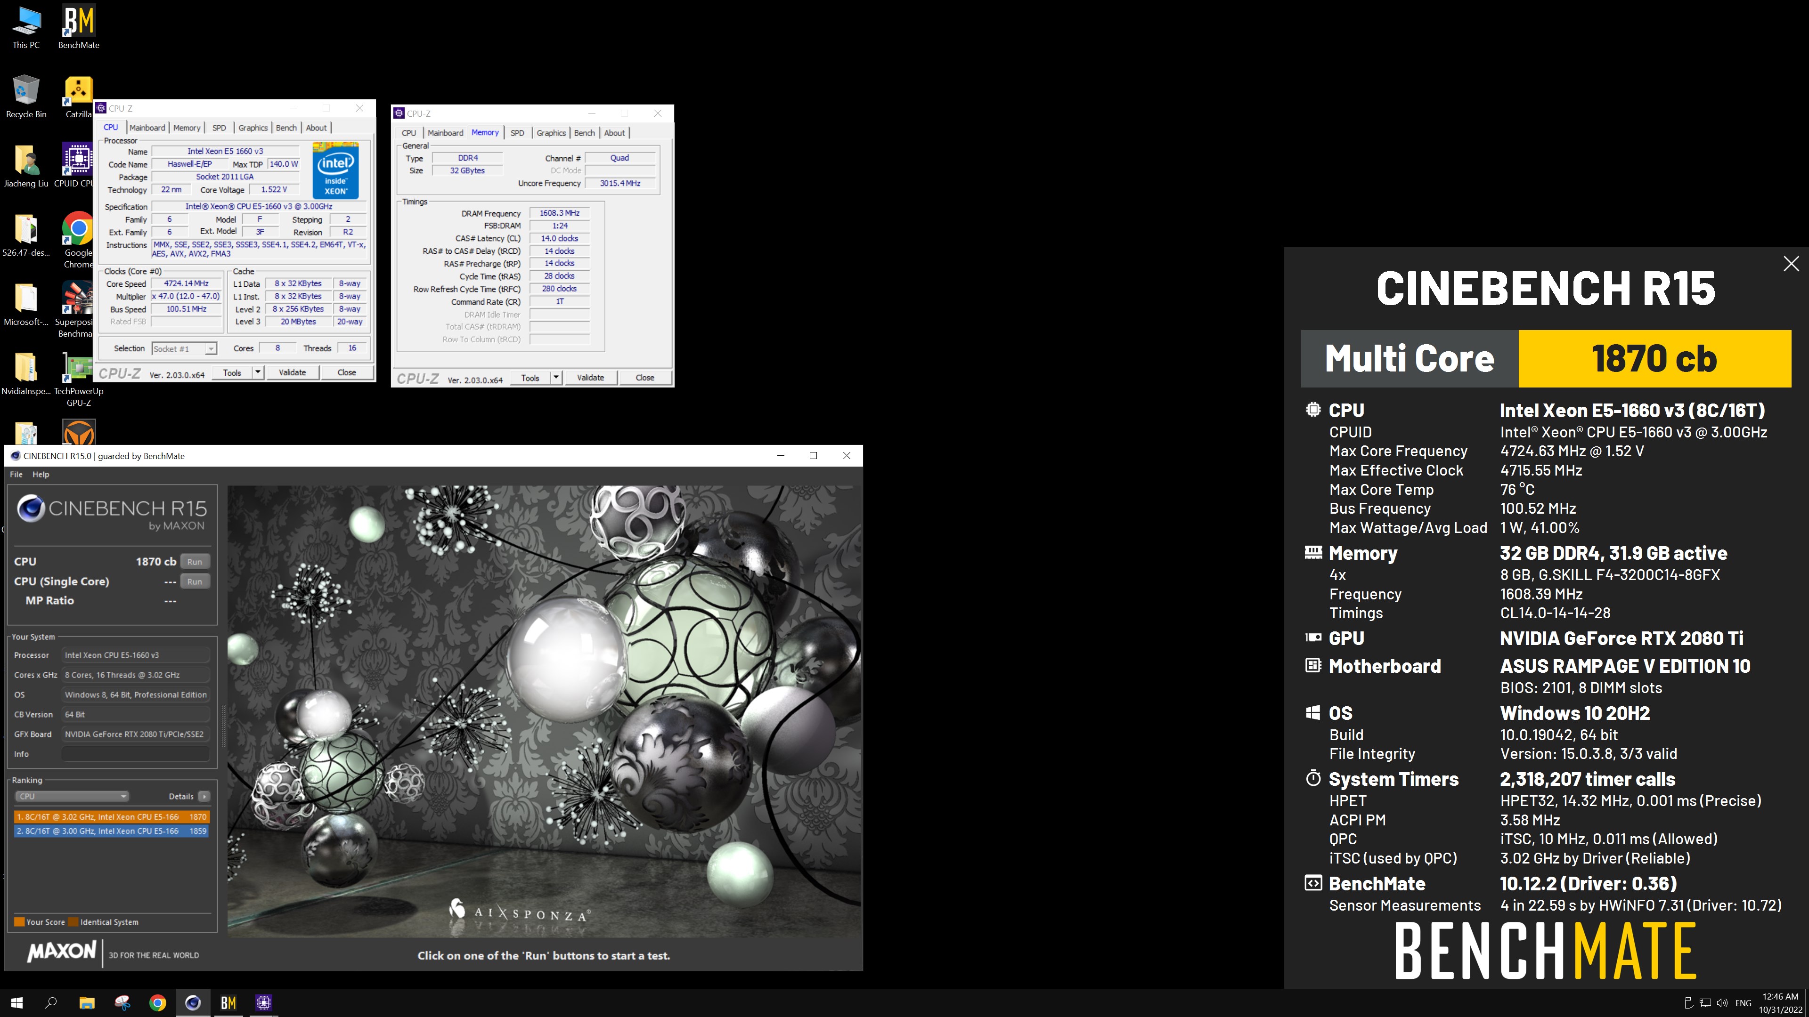Open SPD tab in right CPU-Z window
The height and width of the screenshot is (1017, 1809).
[517, 133]
